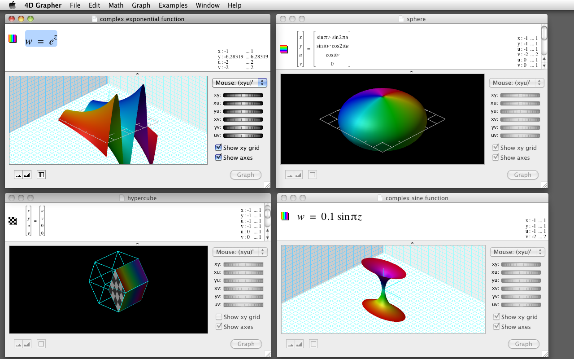Viewport: 574px width, 359px height.
Task: Click yv rotation slider in complex sine window
Action: point(521,297)
